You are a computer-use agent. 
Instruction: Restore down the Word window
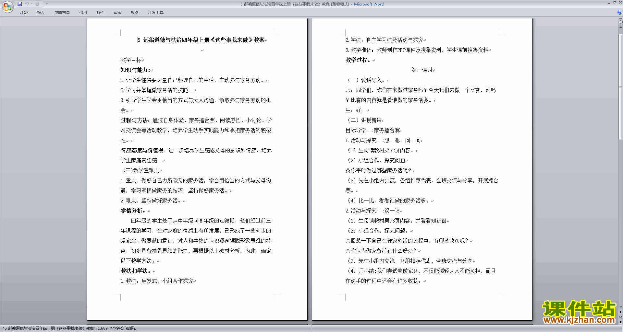pyautogui.click(x=615, y=3)
